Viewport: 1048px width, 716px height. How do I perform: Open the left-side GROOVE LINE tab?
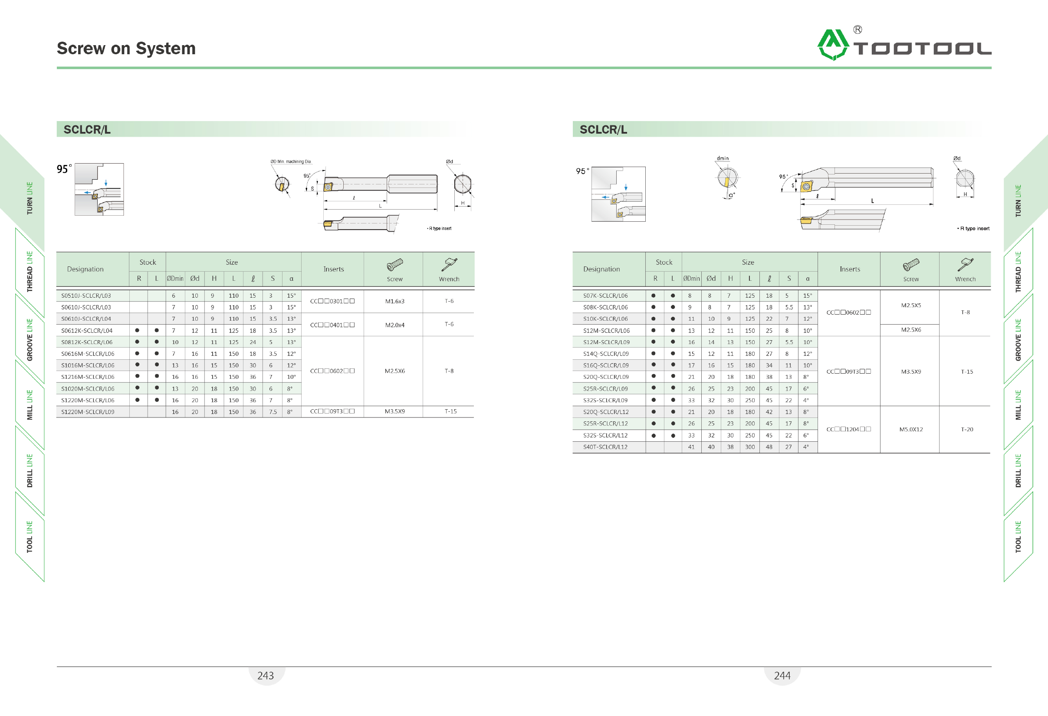(x=30, y=339)
